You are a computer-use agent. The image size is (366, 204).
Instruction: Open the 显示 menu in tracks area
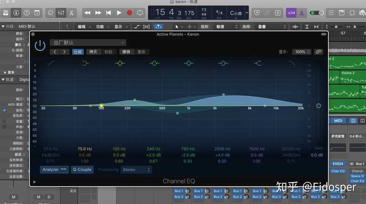[121, 26]
